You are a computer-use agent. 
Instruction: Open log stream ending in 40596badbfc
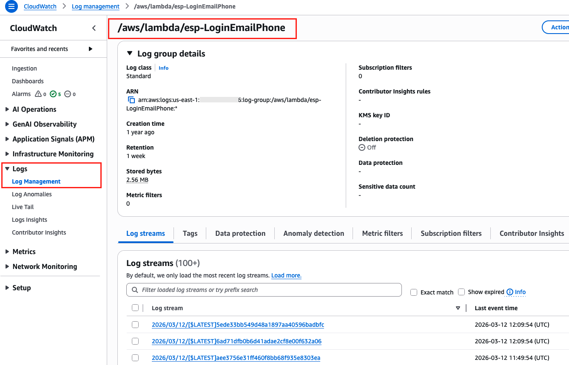tap(238, 325)
